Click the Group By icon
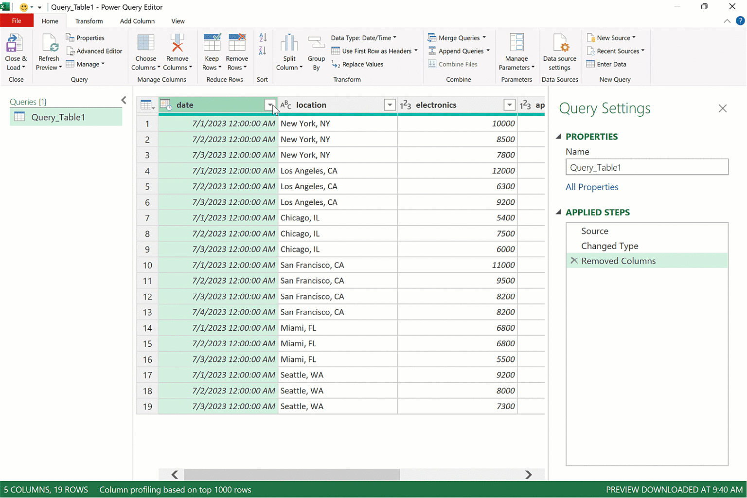This screenshot has height=498, width=747. (316, 44)
